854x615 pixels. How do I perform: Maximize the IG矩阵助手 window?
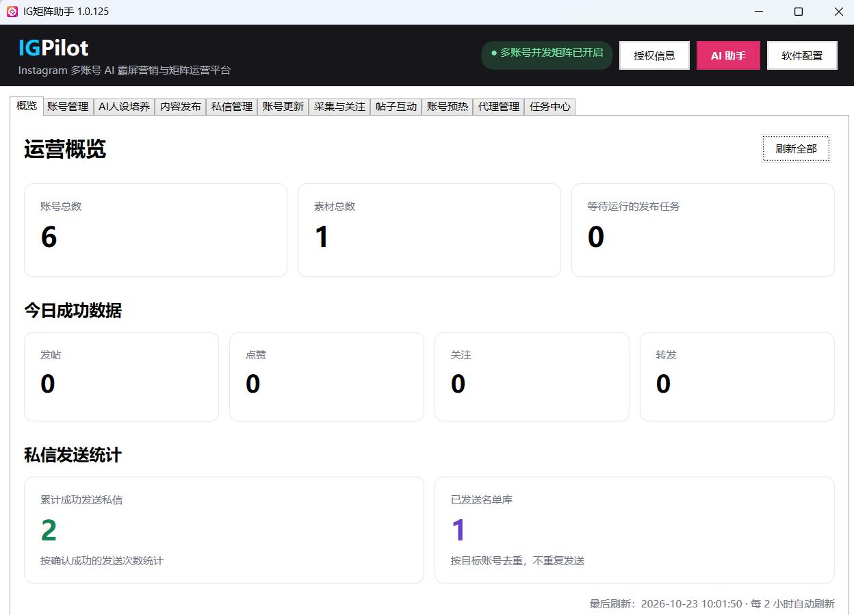pyautogui.click(x=799, y=12)
